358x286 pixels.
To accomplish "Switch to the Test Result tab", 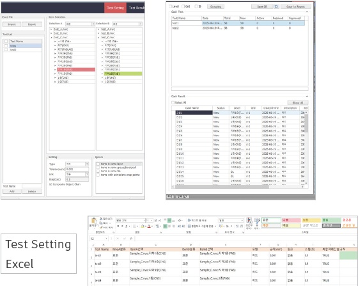I will [137, 8].
